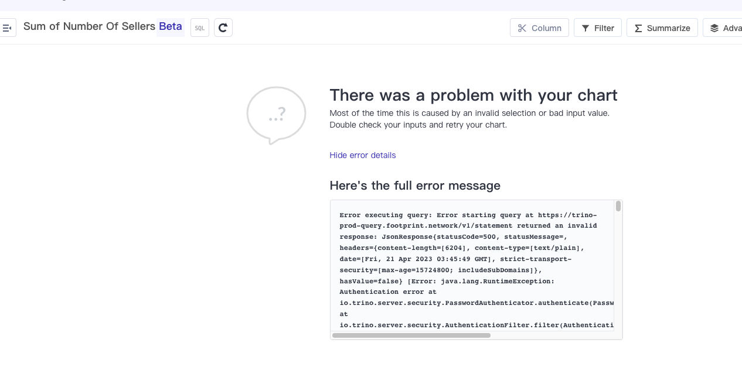Collapse the full error message section
742x384 pixels.
click(x=362, y=155)
